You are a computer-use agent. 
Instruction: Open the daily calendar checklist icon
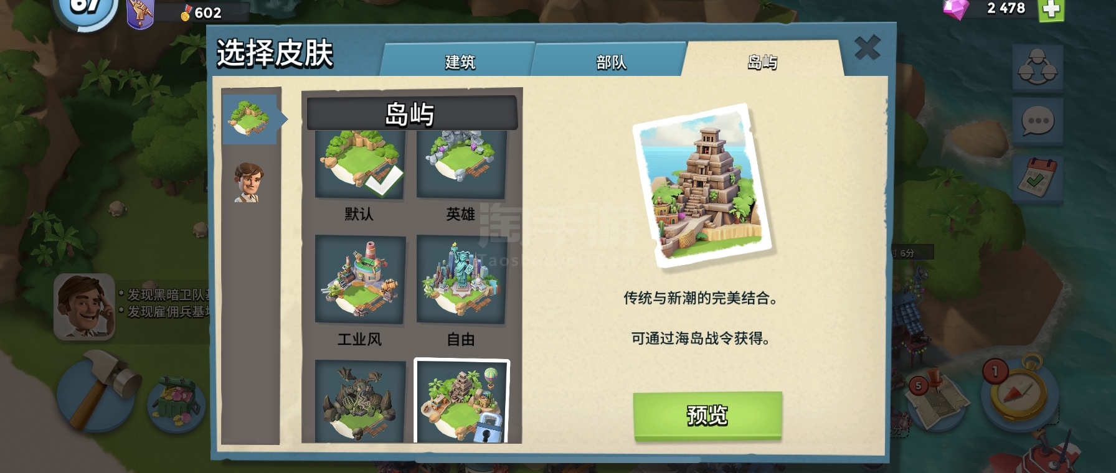tap(1038, 177)
